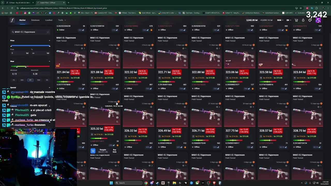
Task: Switch to the Database tab
Action: point(35,20)
